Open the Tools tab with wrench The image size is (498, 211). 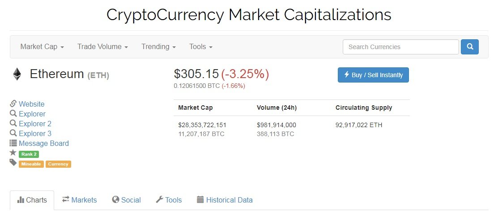(169, 200)
